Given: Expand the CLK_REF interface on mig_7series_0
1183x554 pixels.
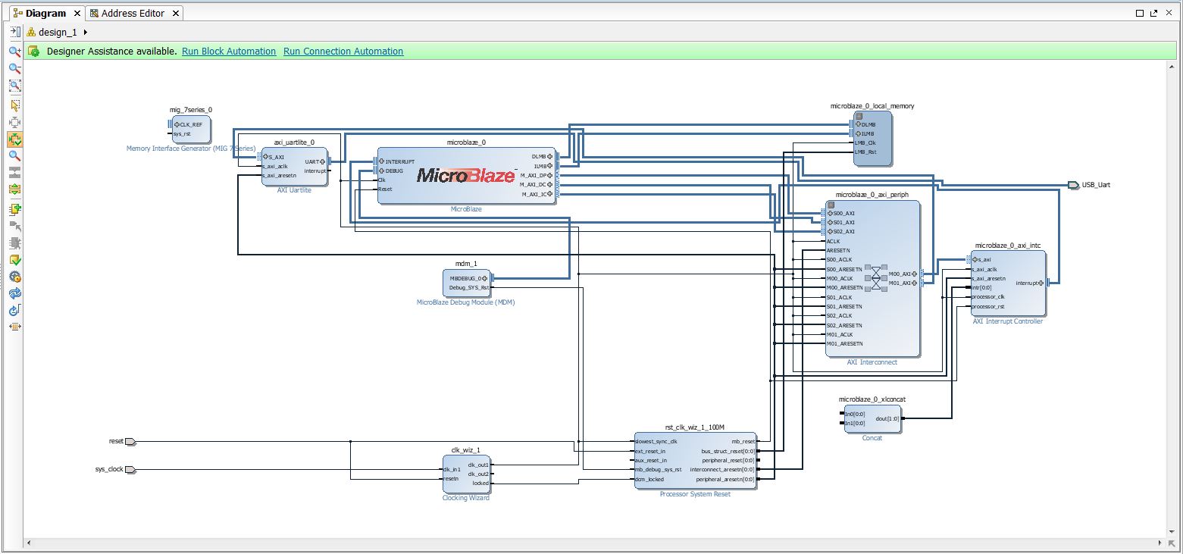Looking at the screenshot, I should 177,124.
